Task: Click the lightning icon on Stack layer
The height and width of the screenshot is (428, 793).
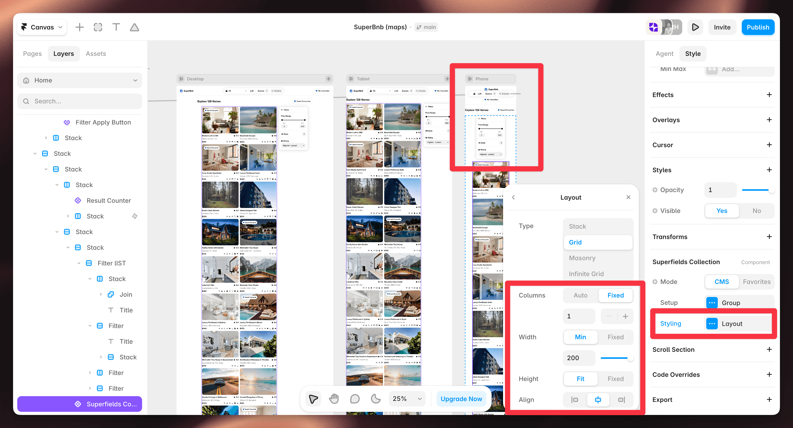Action: click(135, 216)
